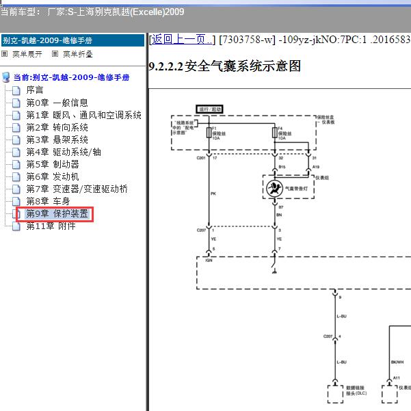Click the 运行/起动 box in the diagram
Image resolution: width=411 pixels, height=411 pixels.
[209, 109]
